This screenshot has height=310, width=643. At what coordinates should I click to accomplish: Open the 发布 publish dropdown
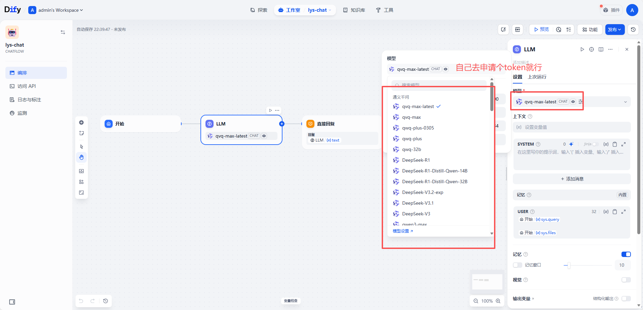tap(615, 30)
